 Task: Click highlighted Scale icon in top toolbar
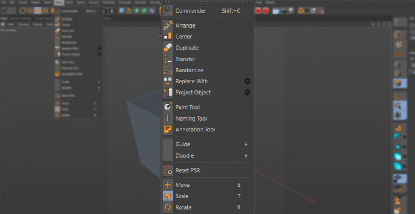point(38,10)
